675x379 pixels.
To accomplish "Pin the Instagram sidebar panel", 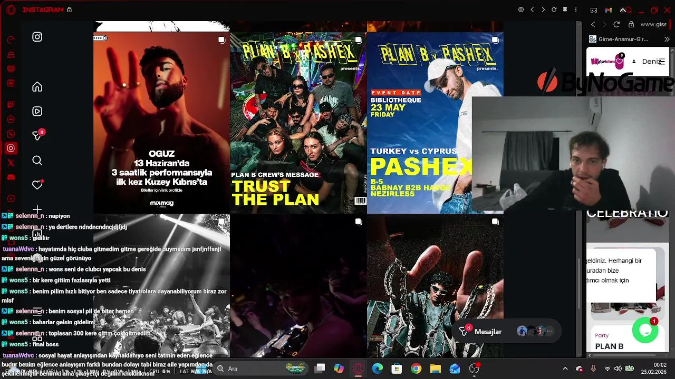I will click(x=565, y=9).
